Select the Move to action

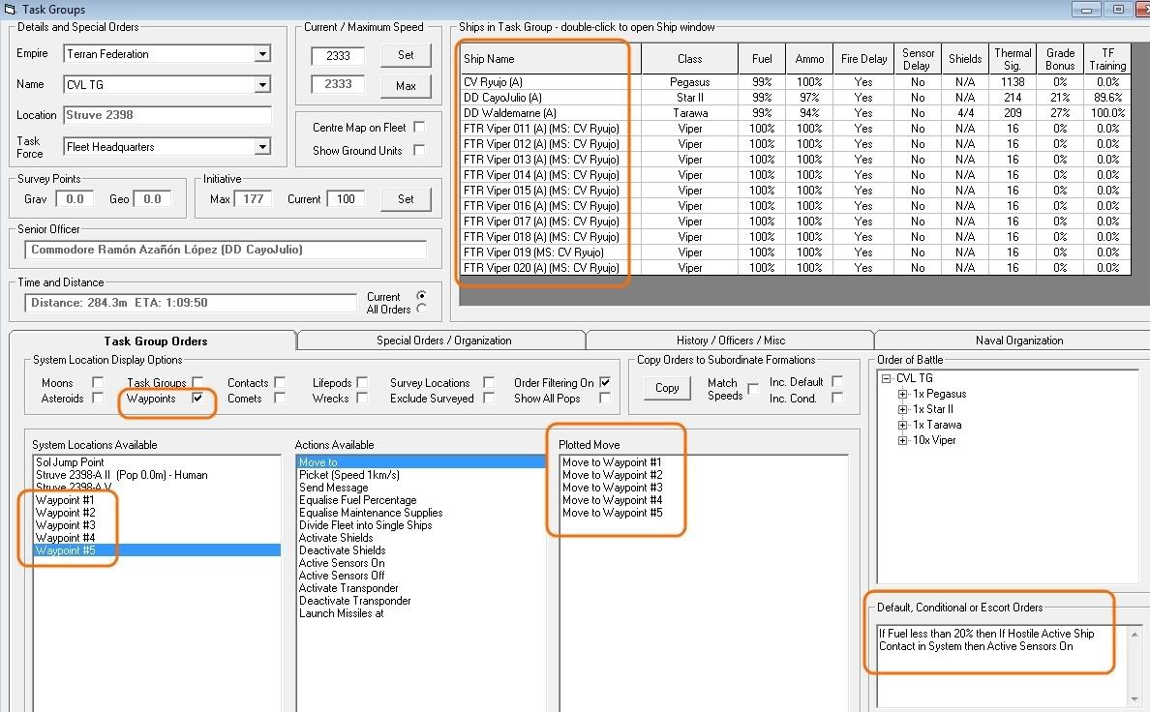tap(420, 462)
